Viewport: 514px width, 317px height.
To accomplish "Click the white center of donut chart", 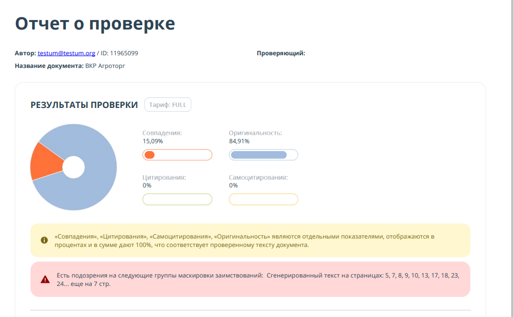I will pyautogui.click(x=73, y=167).
